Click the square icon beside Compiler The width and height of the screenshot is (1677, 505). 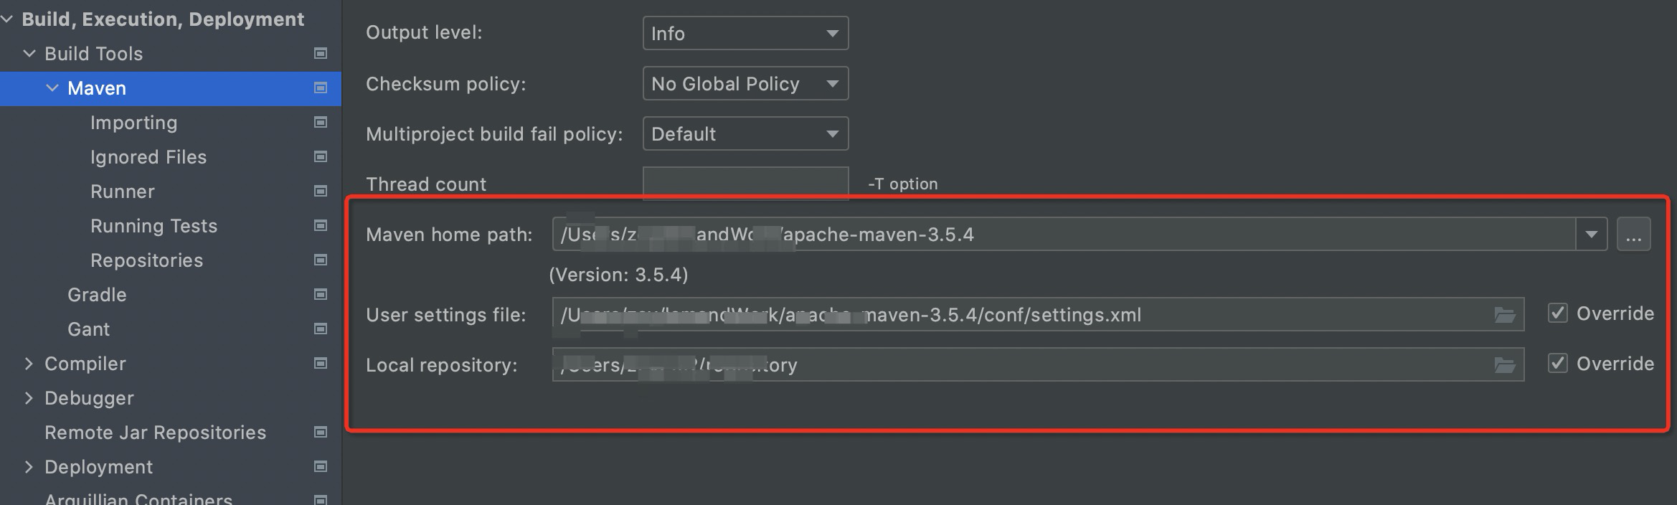[318, 364]
